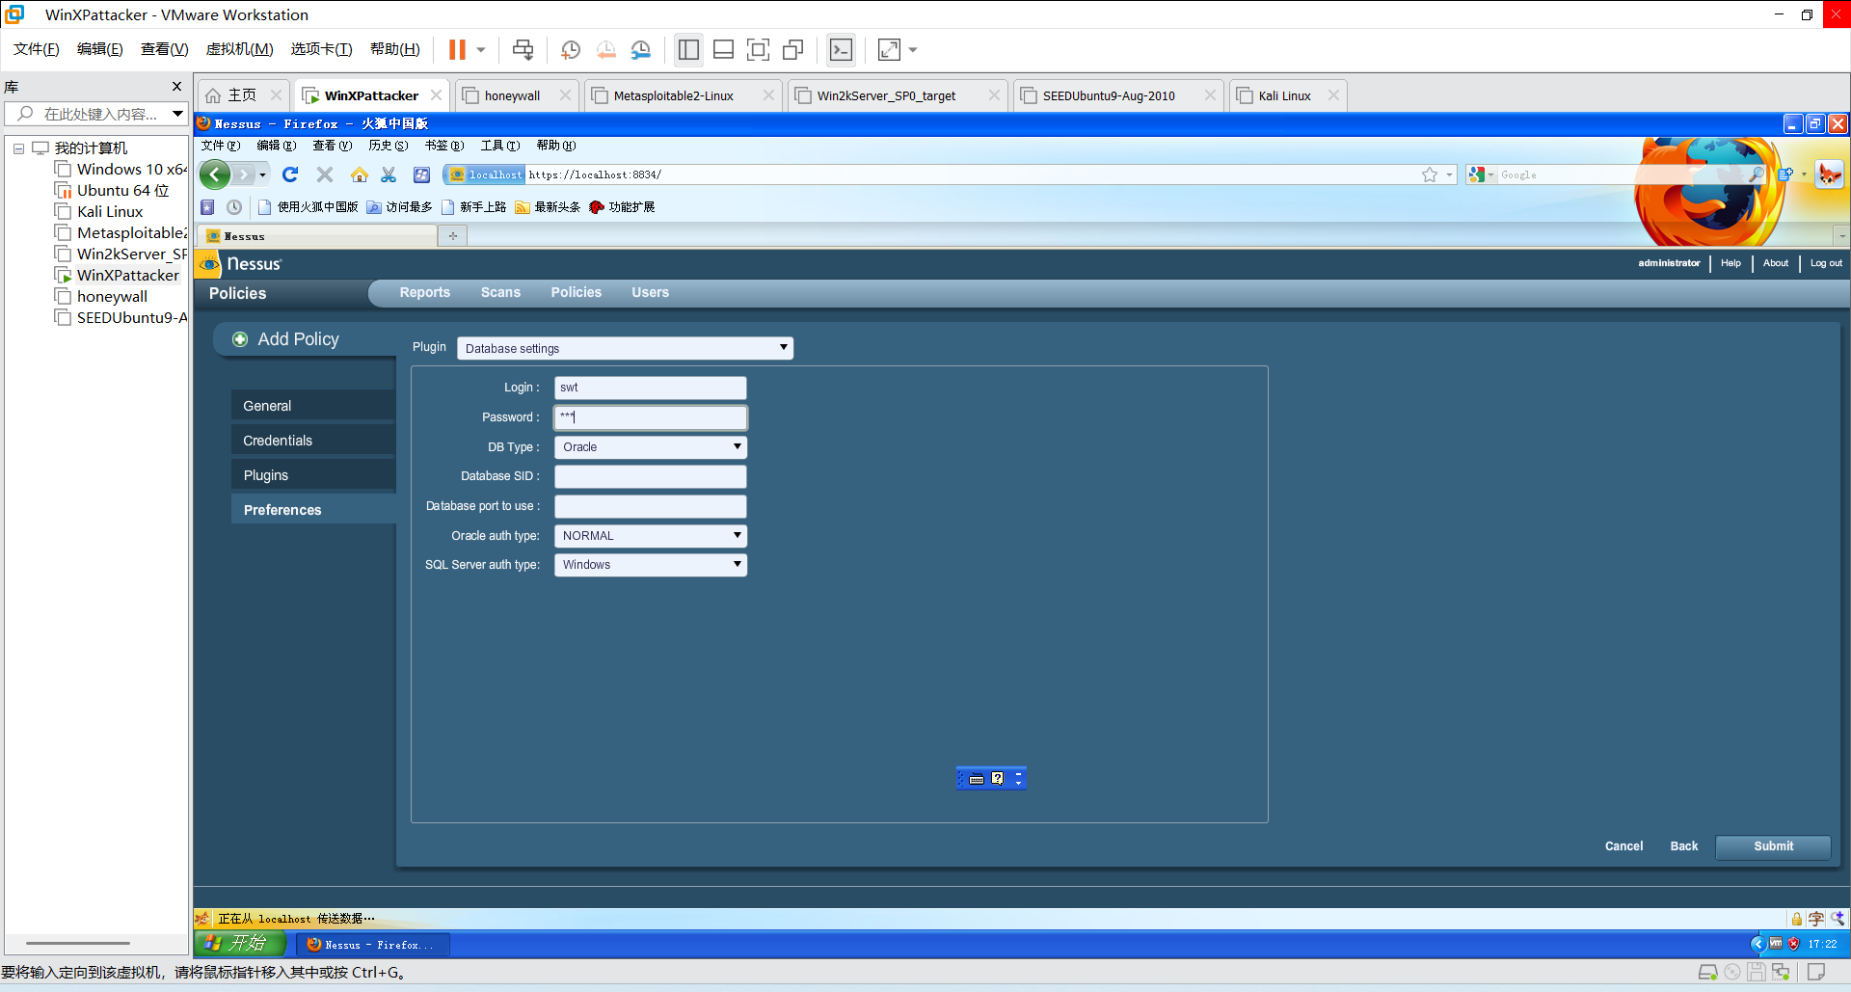This screenshot has height=992, width=1851.
Task: Click the send Ctrl+Alt+Del VMware icon
Action: pyautogui.click(x=523, y=49)
